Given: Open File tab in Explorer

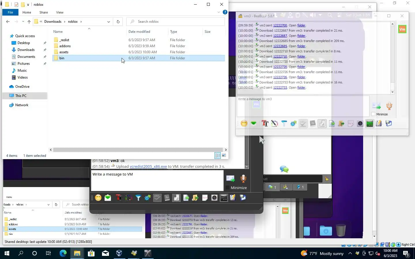Looking at the screenshot, I should (x=10, y=12).
